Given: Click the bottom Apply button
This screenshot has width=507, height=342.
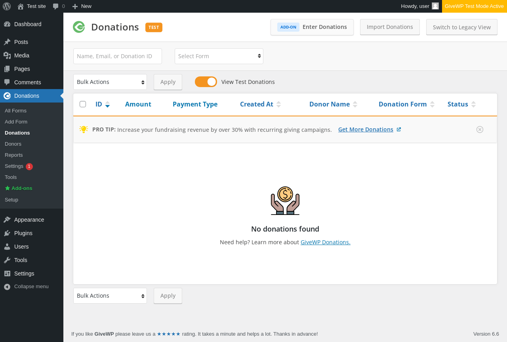Looking at the screenshot, I should [168, 296].
